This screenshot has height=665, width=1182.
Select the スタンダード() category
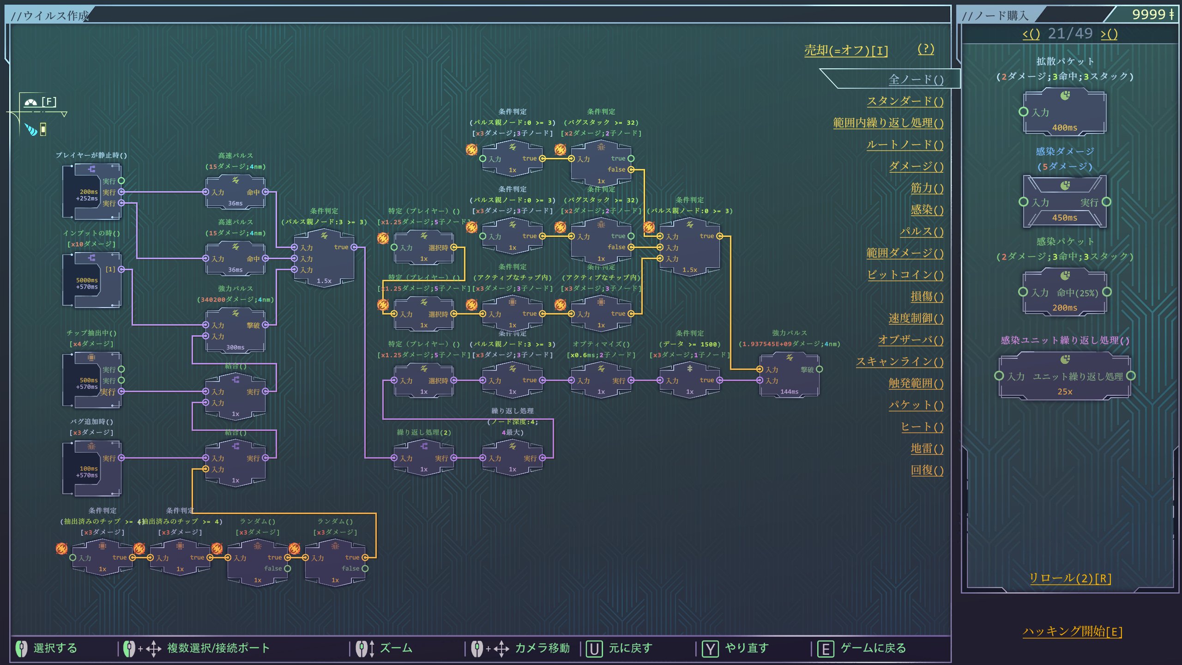[x=905, y=101]
